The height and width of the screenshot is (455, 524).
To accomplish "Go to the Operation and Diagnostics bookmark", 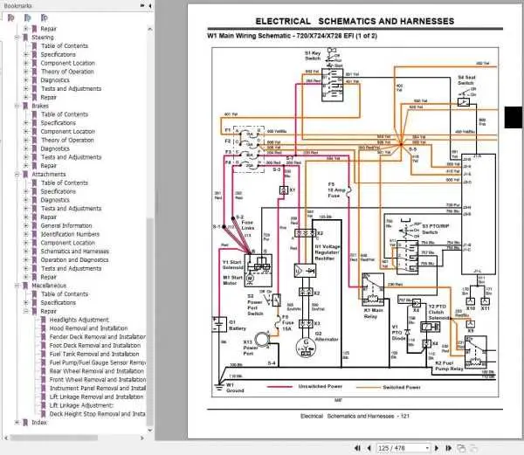I will coord(74,260).
